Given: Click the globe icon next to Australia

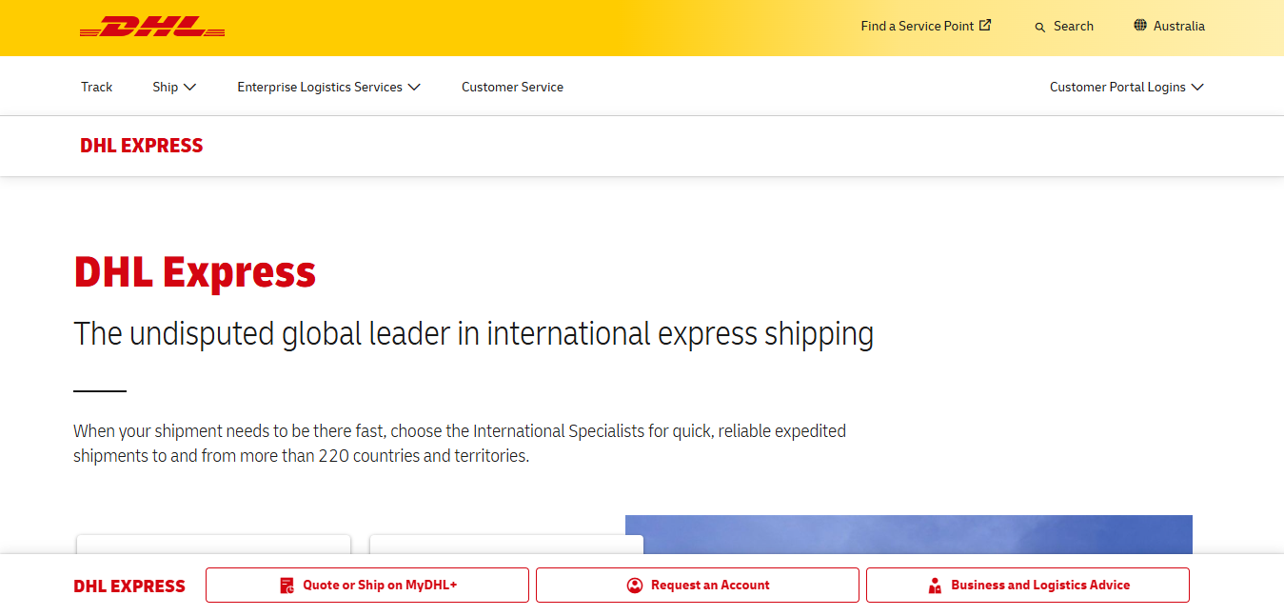Looking at the screenshot, I should pyautogui.click(x=1139, y=26).
